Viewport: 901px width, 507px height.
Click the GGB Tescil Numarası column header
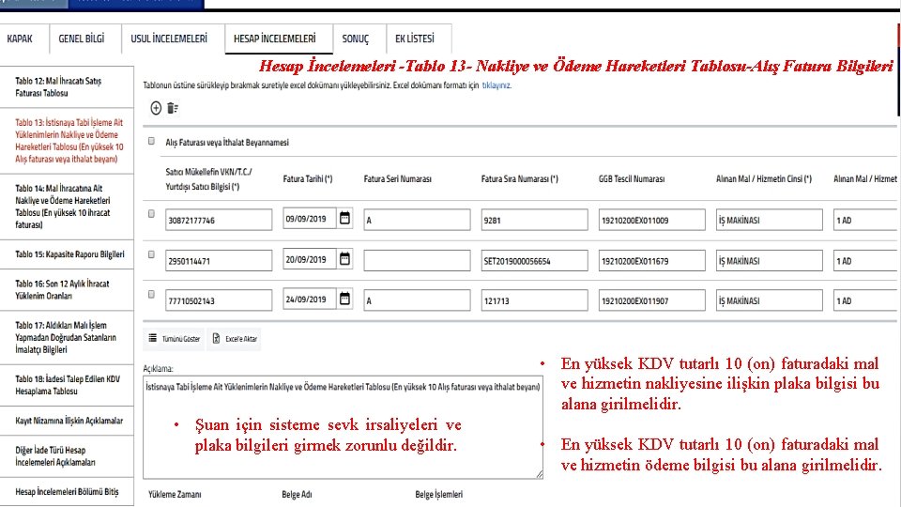click(x=632, y=178)
